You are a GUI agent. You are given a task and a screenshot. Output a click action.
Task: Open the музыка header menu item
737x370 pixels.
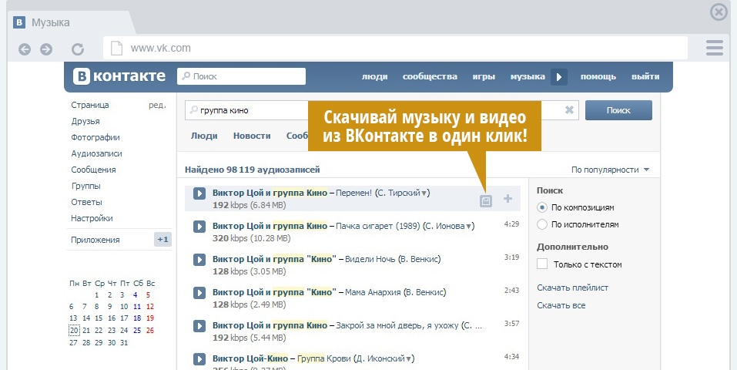pyautogui.click(x=528, y=77)
